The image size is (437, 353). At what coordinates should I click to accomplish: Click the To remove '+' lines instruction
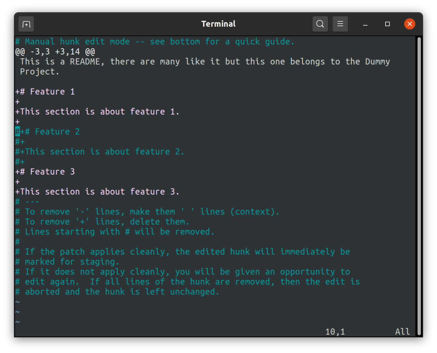[x=102, y=222]
